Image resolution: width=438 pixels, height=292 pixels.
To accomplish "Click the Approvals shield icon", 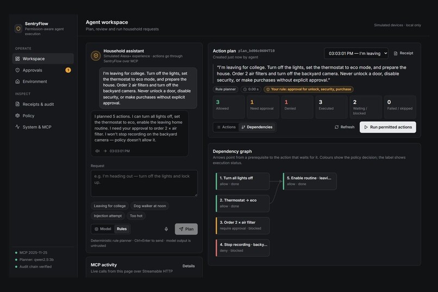I will 17,70.
